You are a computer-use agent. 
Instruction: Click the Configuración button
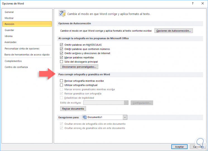click(x=142, y=103)
